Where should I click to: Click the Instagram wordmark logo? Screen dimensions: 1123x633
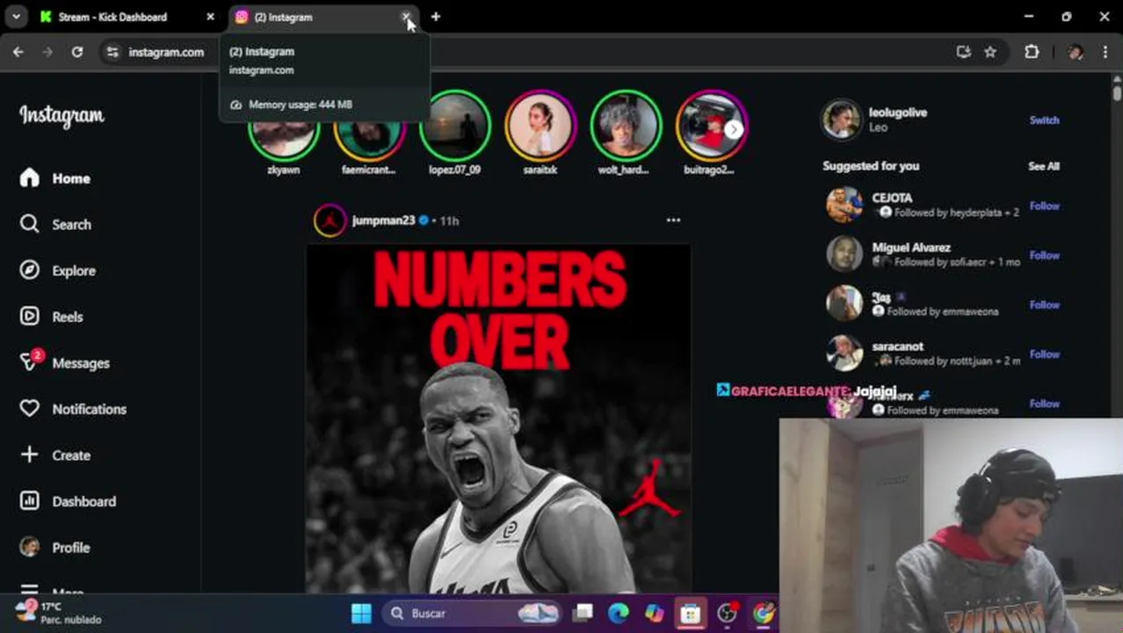point(62,116)
